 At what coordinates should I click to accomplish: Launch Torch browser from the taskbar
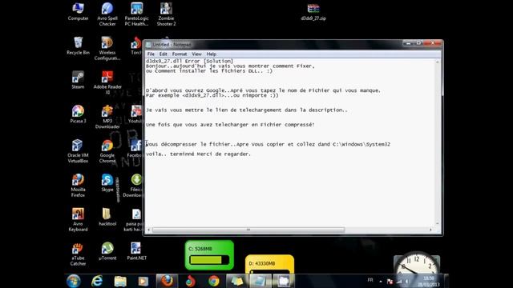click(191, 281)
